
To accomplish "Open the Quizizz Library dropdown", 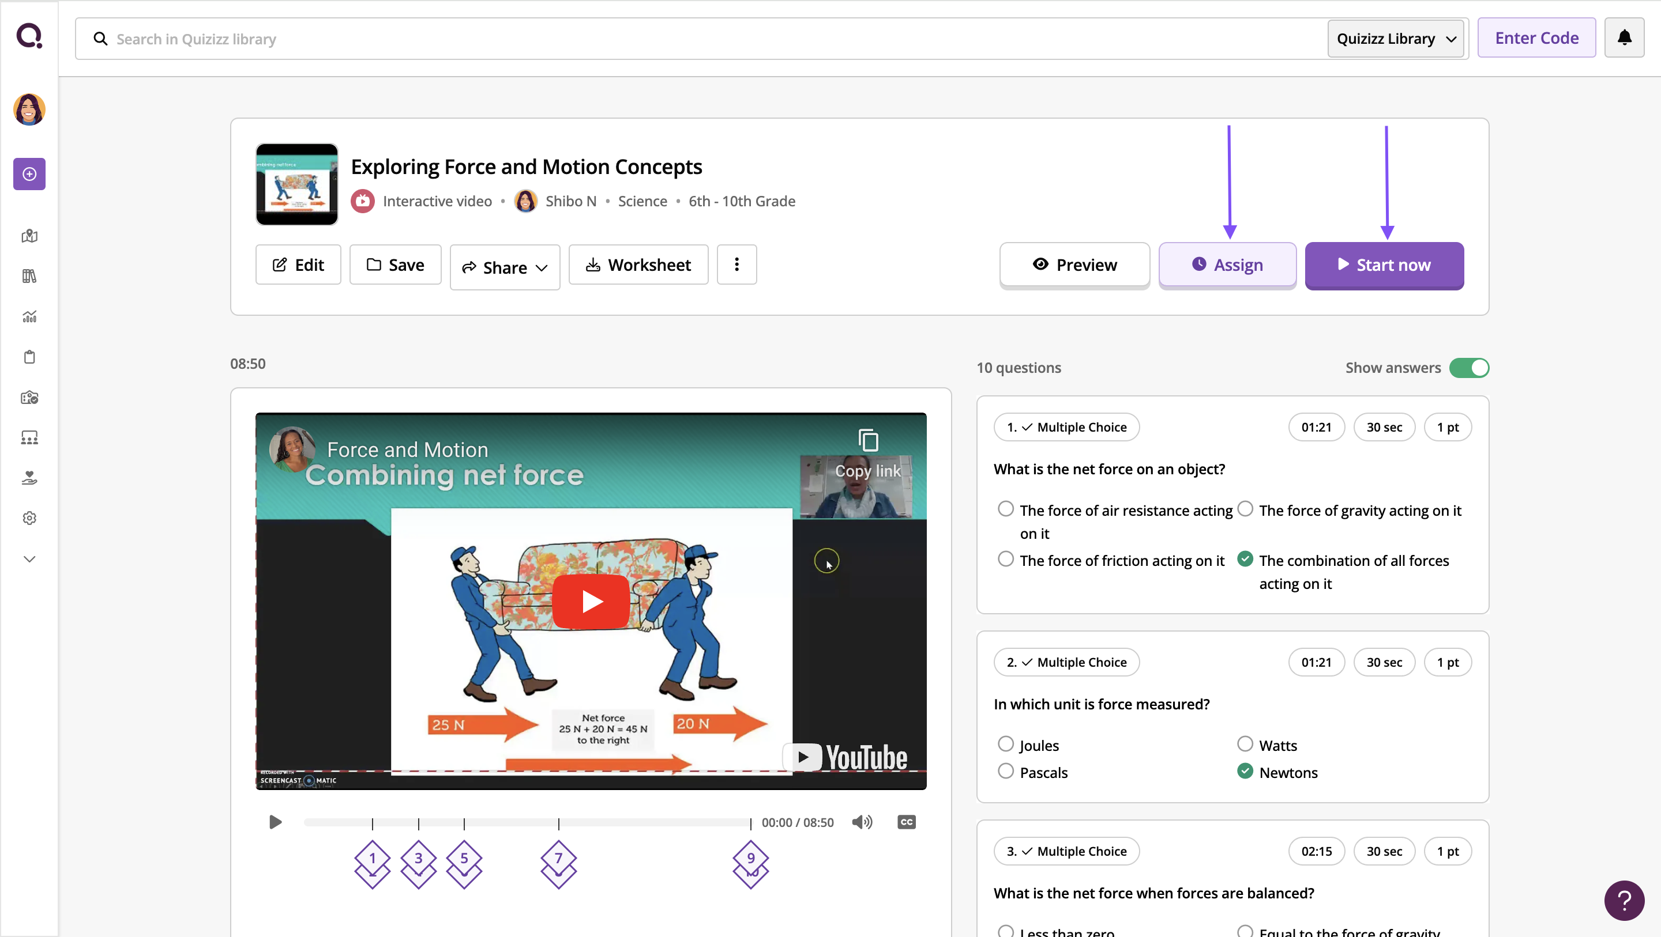I will (x=1396, y=39).
